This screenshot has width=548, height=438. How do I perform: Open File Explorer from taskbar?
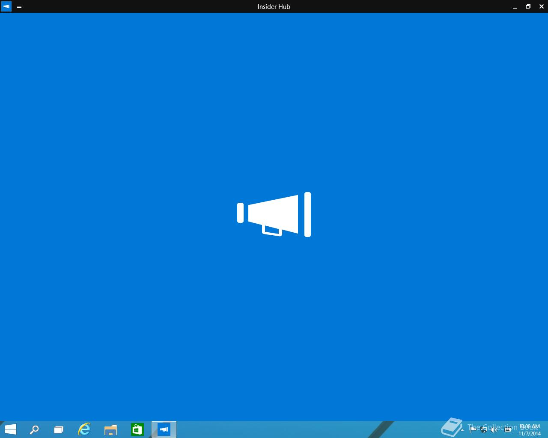click(x=110, y=429)
